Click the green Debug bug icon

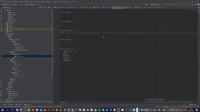coord(167,4)
